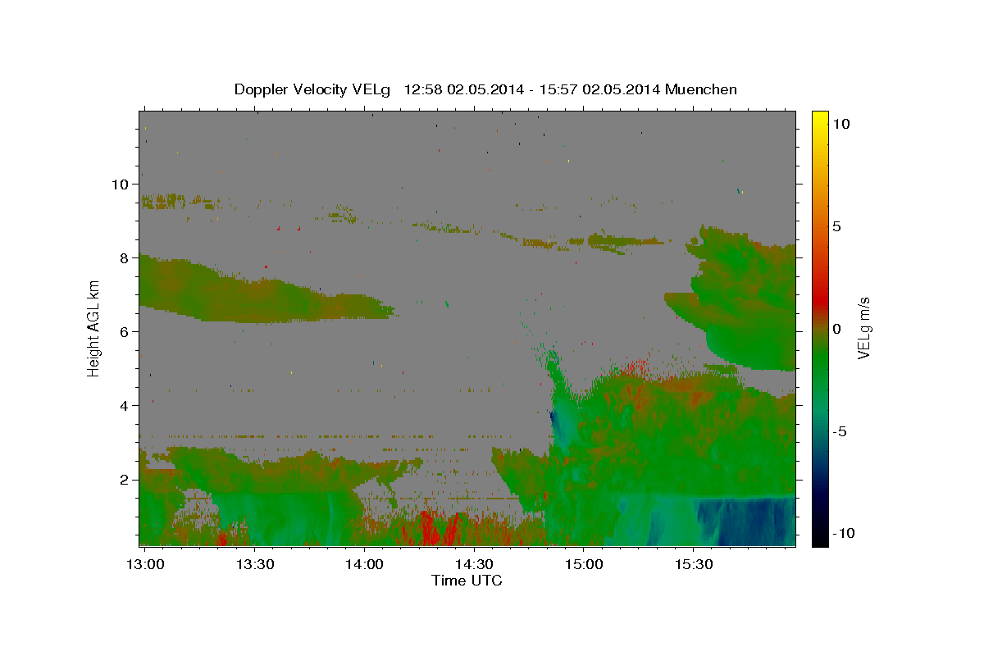The width and height of the screenshot is (984, 656).
Task: Click the height tick label 2
Action: tap(125, 480)
